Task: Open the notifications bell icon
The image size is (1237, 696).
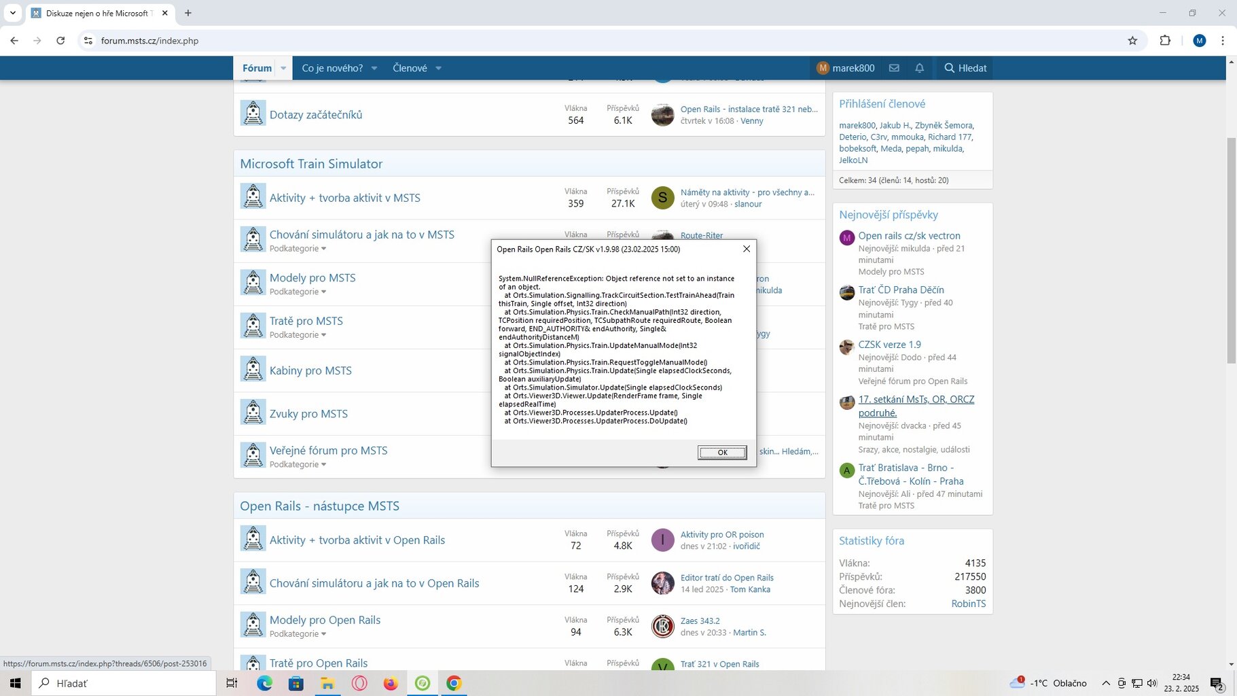Action: tap(919, 68)
